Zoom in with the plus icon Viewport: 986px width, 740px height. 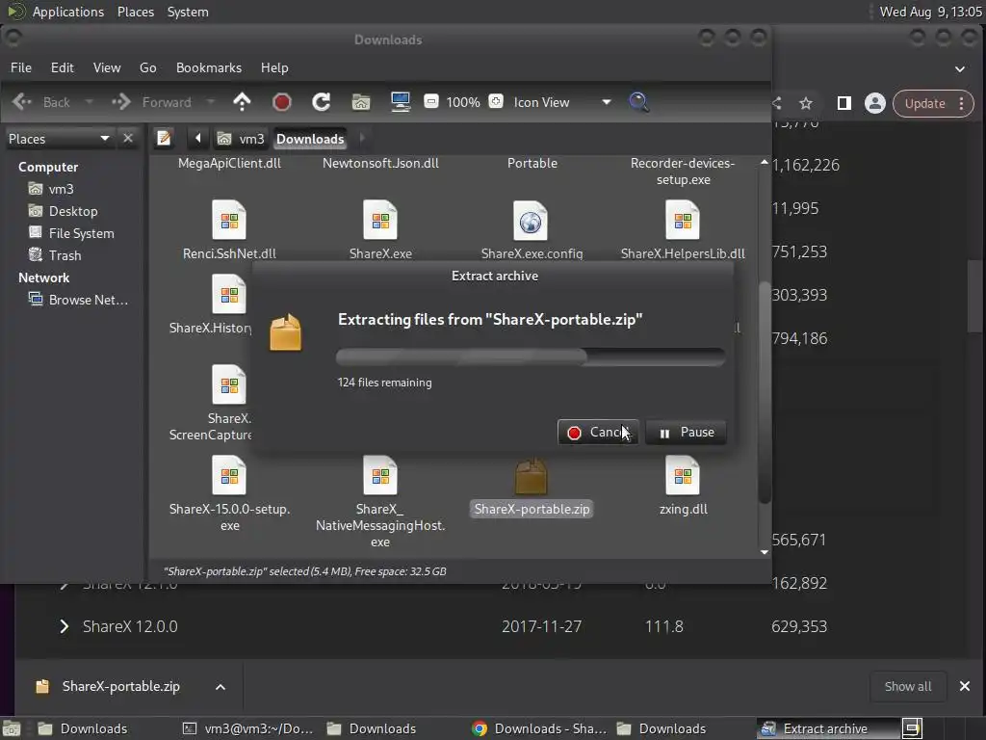[496, 101]
